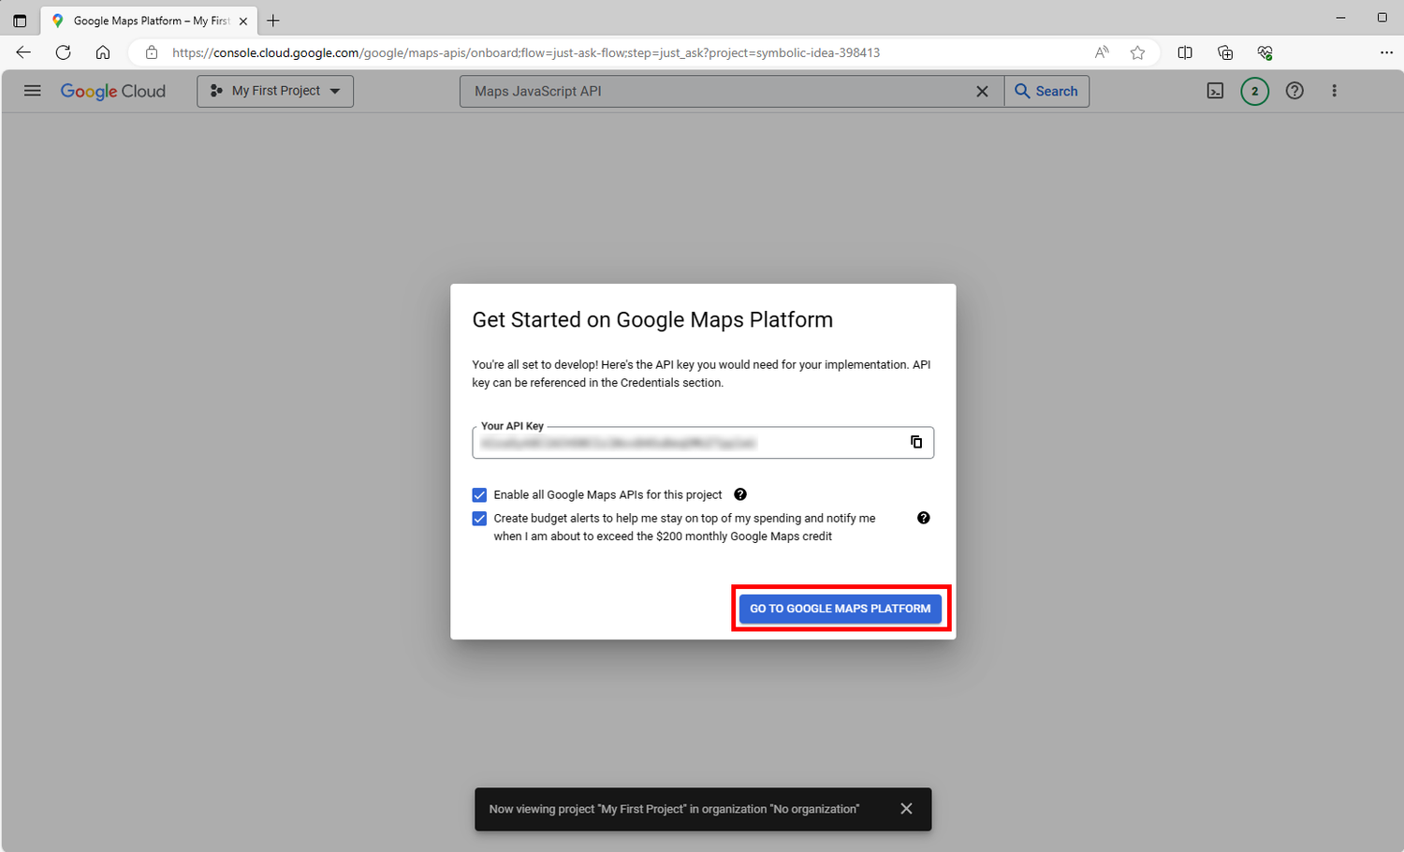Click the browser refresh icon

pyautogui.click(x=63, y=52)
